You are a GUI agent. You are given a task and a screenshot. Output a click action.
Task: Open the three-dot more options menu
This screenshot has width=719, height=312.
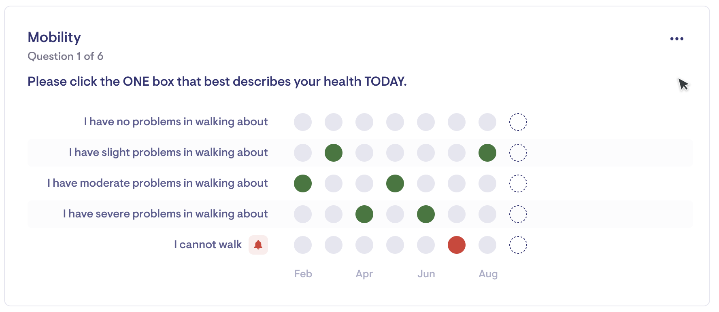point(676,39)
